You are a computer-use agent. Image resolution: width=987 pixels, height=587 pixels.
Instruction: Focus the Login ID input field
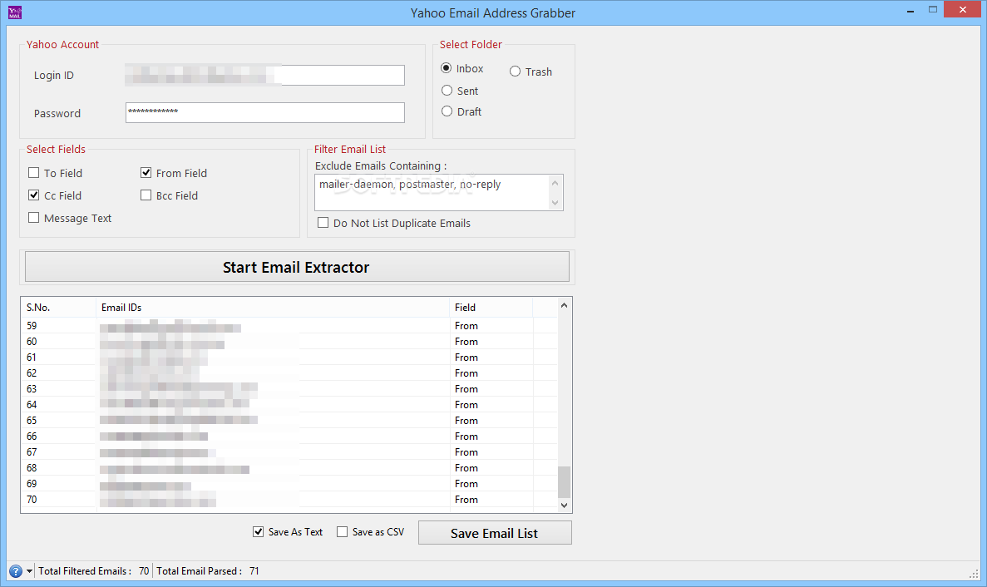[x=265, y=75]
